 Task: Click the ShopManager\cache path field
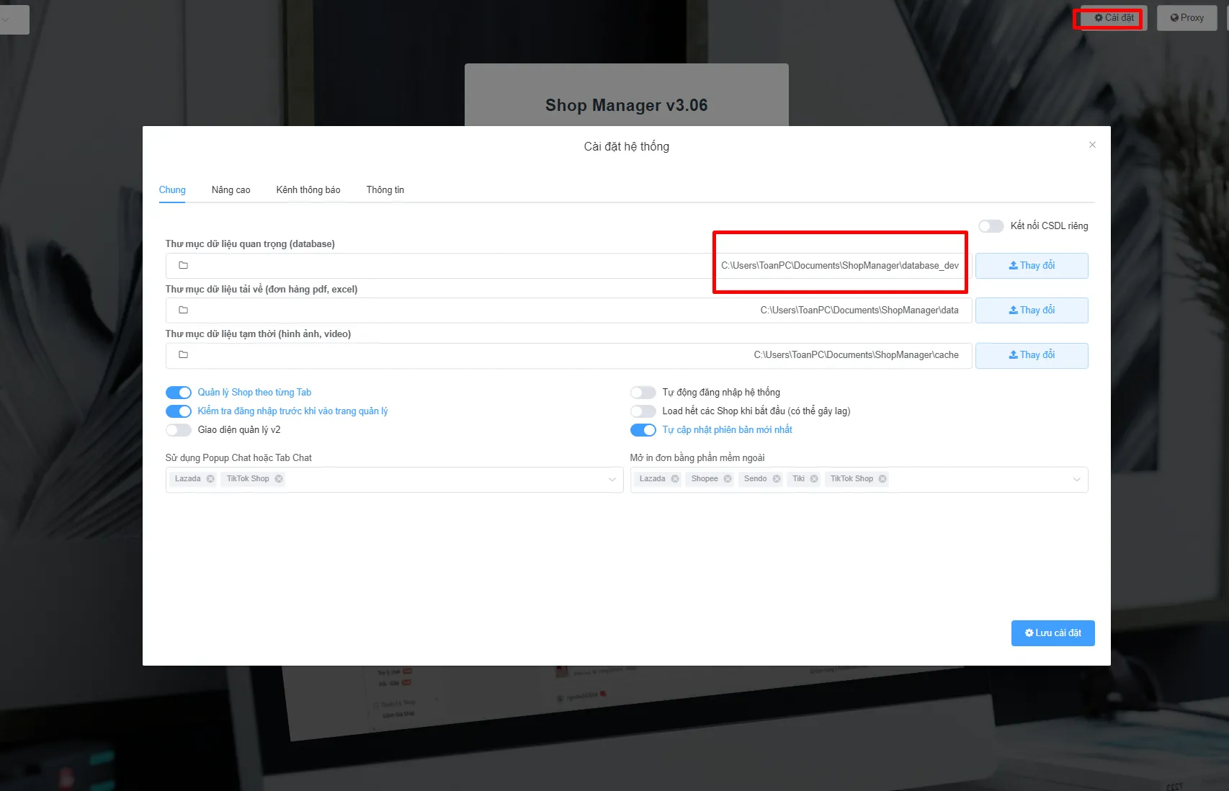tap(568, 355)
